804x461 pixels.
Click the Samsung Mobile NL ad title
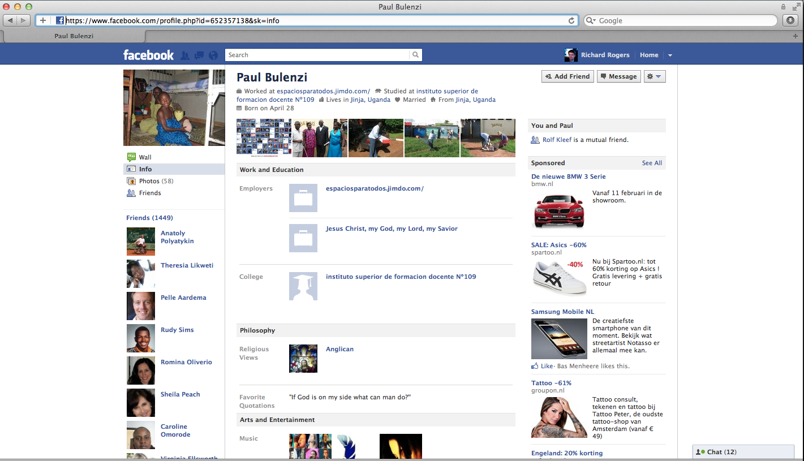pyautogui.click(x=562, y=312)
